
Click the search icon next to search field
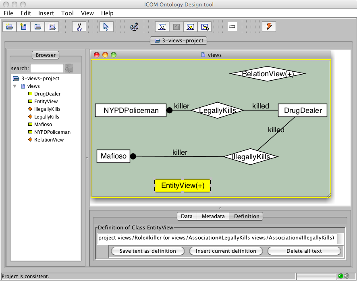point(69,68)
